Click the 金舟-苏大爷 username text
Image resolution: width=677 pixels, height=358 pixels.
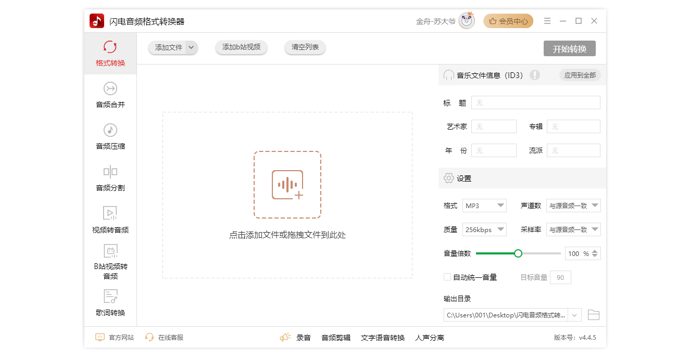[436, 21]
